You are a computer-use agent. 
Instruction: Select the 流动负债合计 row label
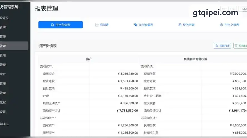coord(153,110)
